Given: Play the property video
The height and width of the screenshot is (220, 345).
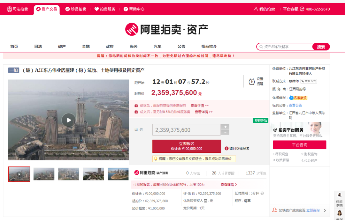Looking at the screenshot, I should [69, 120].
